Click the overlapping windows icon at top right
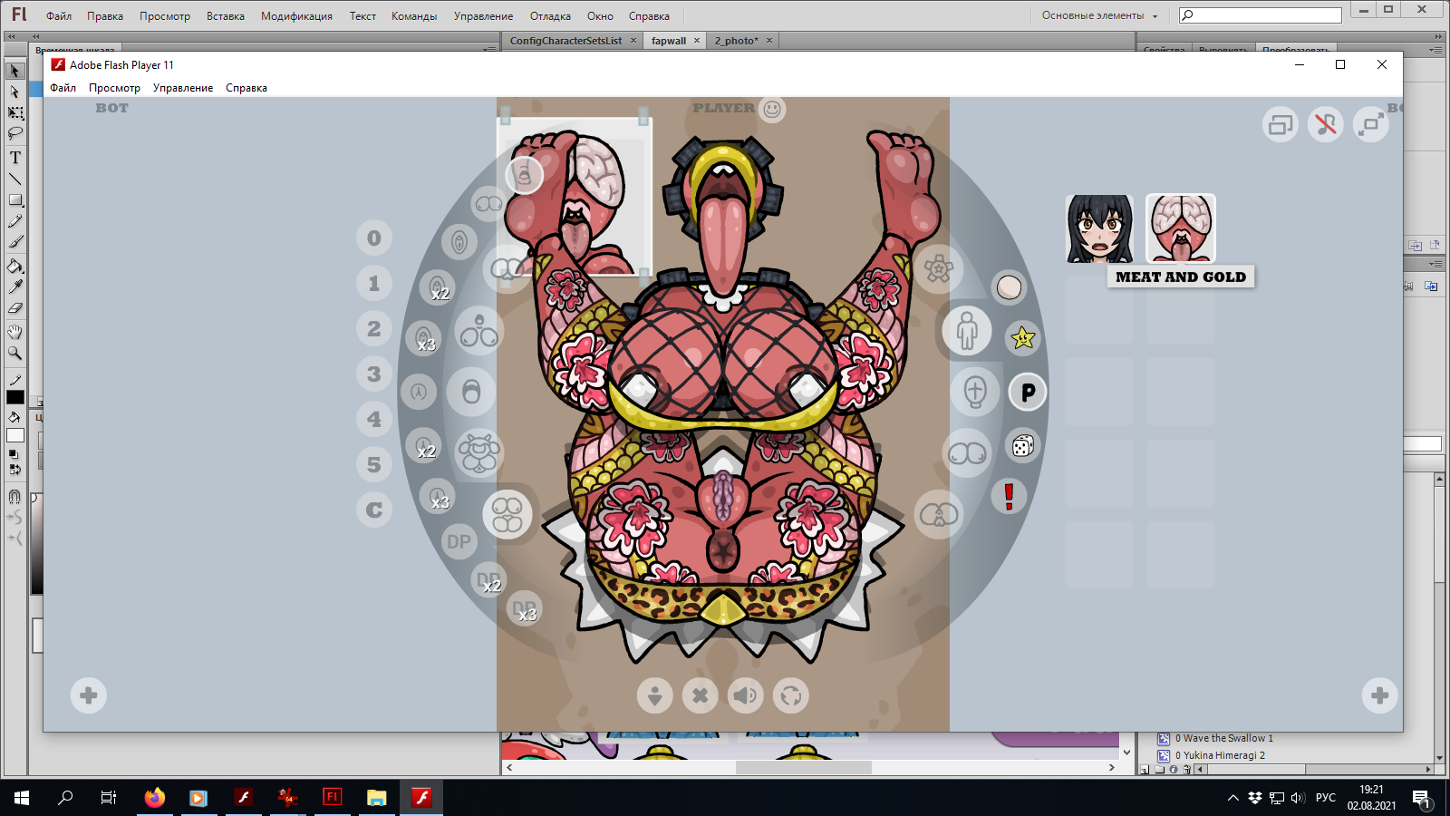Screen dimensions: 1450x816 (1281, 124)
